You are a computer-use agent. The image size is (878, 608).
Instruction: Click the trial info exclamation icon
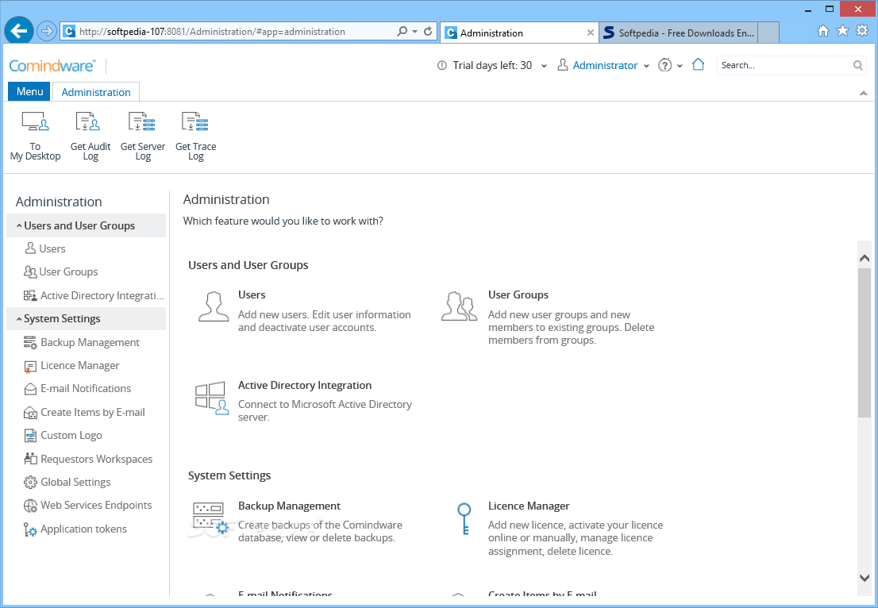(x=442, y=66)
